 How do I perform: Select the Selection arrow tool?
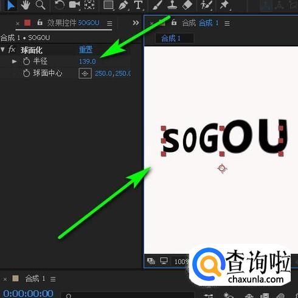click(x=10, y=5)
